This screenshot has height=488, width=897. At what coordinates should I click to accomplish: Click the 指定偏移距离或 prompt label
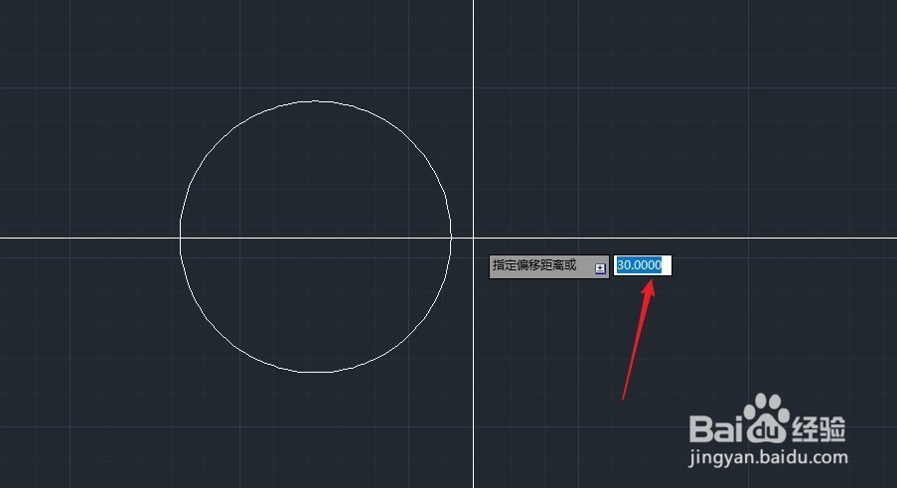[534, 265]
